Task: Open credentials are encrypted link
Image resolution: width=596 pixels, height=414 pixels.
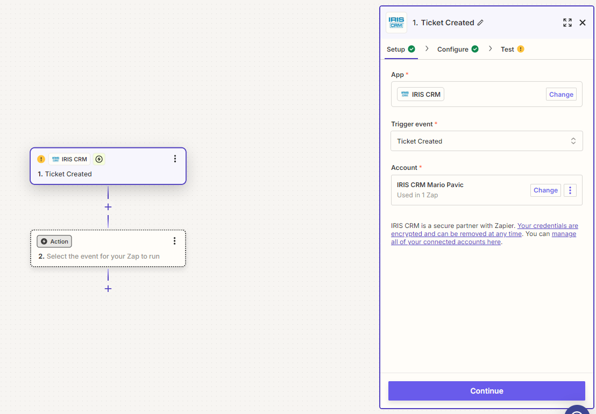Action: coord(485,230)
